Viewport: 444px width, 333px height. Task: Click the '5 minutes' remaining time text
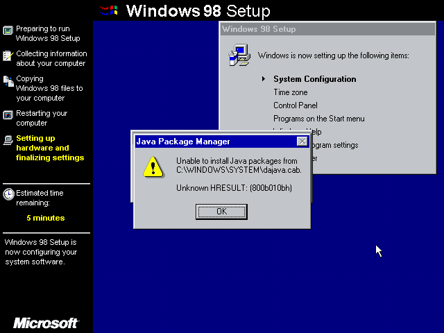[x=46, y=218]
